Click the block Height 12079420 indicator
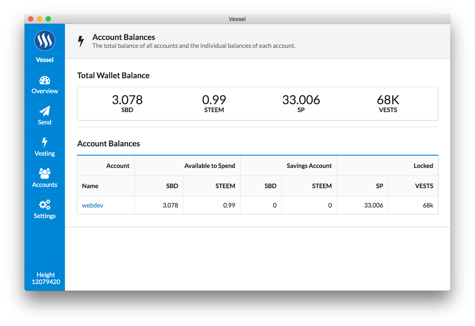Image resolution: width=475 pixels, height=326 pixels. tap(46, 278)
